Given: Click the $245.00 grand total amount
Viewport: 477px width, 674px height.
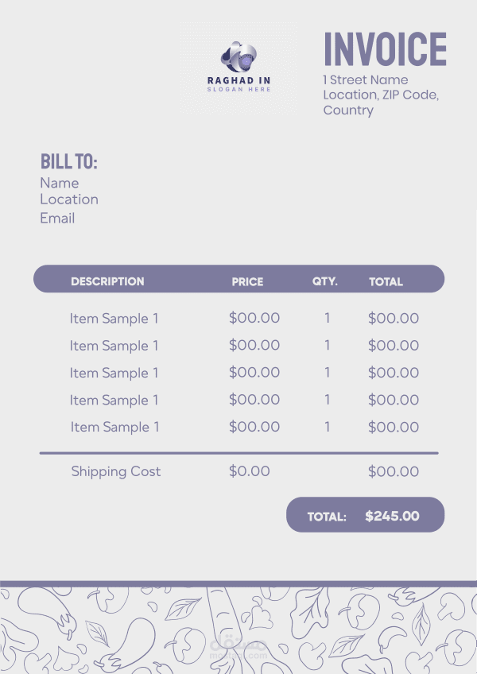Looking at the screenshot, I should pyautogui.click(x=392, y=516).
